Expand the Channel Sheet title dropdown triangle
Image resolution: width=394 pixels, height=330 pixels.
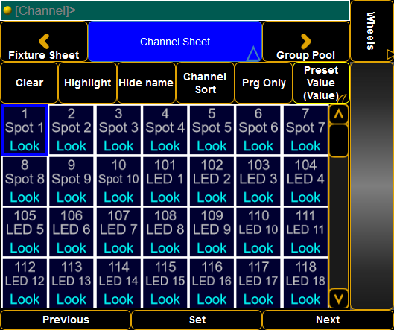click(x=252, y=54)
